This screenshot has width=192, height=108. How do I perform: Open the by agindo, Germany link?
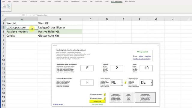(x=58, y=104)
